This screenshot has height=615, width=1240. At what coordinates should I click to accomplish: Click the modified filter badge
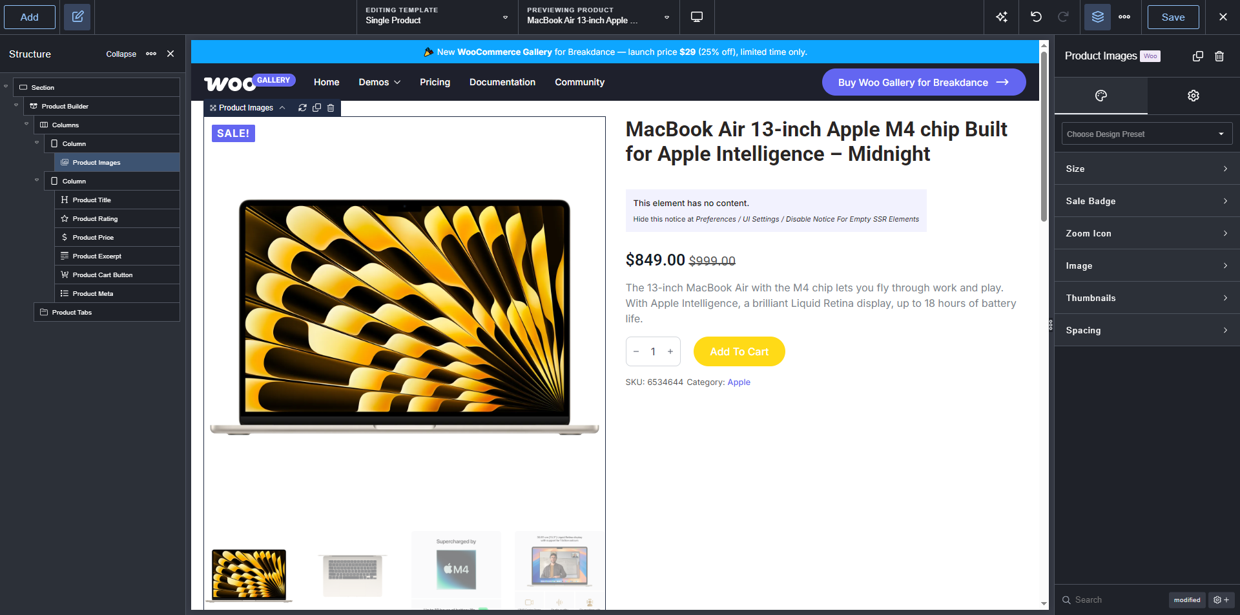point(1187,599)
